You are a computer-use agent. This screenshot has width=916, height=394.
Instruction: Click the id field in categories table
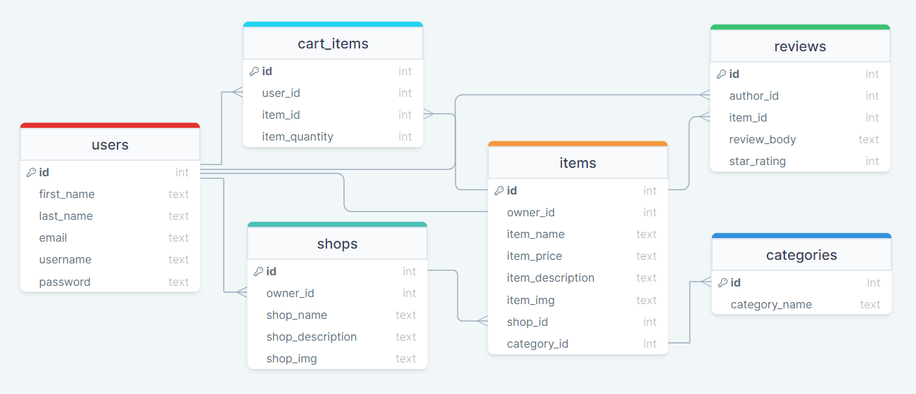point(802,282)
